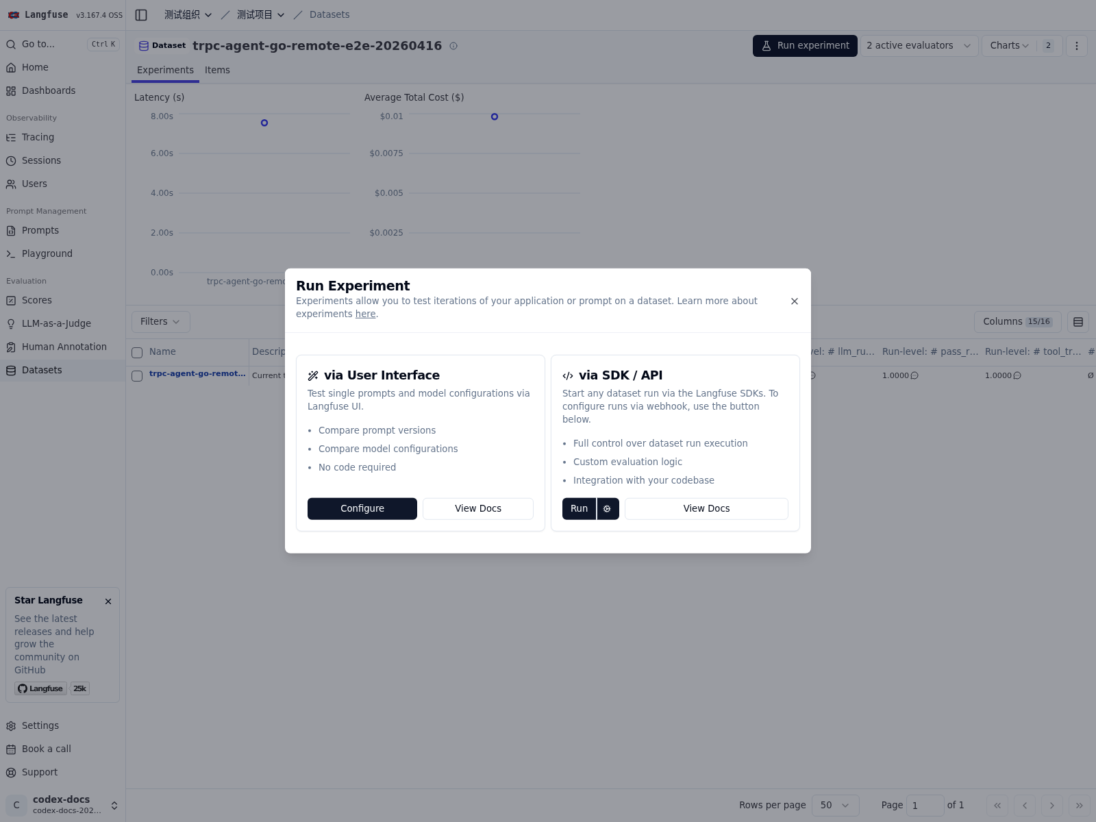The image size is (1096, 822).
Task: Open the LLM-as-a-Judge section
Action: pos(55,323)
